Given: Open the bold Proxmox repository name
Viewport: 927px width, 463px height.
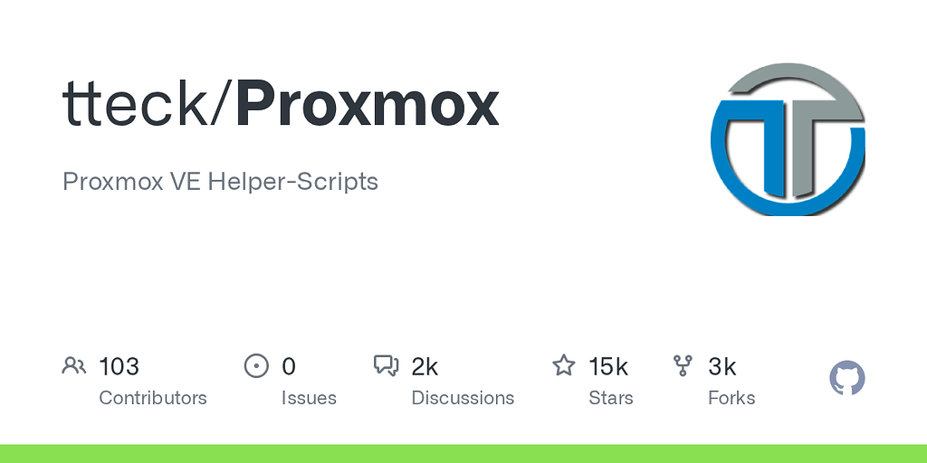Looking at the screenshot, I should pos(368,104).
